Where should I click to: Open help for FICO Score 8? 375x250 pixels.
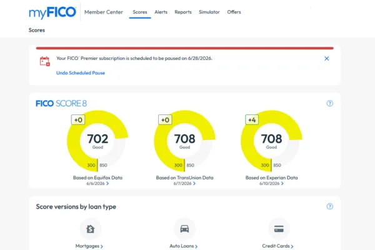pyautogui.click(x=330, y=103)
